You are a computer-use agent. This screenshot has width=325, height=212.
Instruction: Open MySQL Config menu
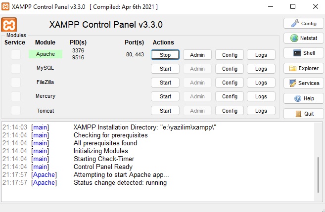click(x=230, y=69)
